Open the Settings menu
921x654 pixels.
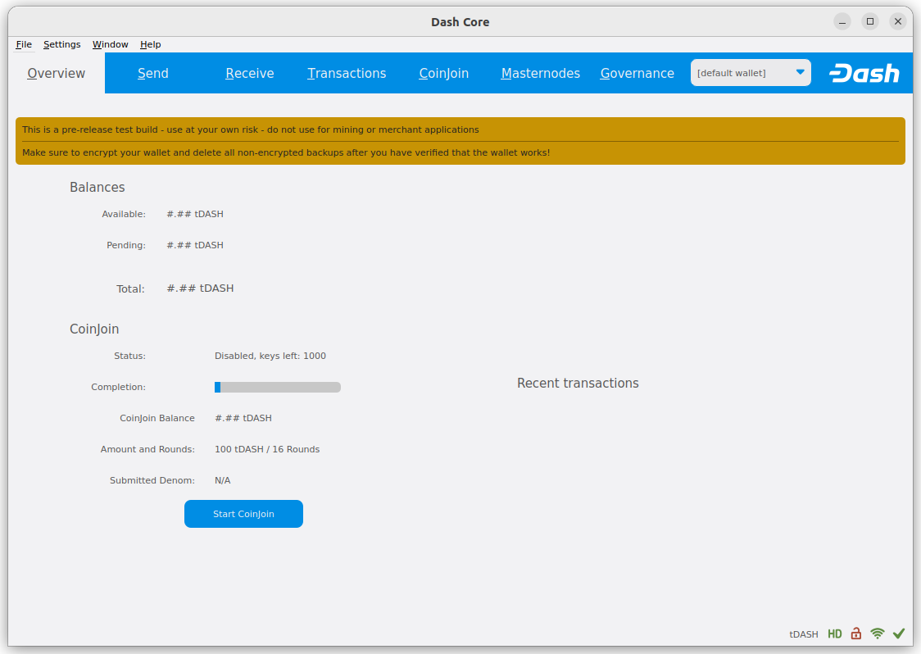click(x=62, y=44)
